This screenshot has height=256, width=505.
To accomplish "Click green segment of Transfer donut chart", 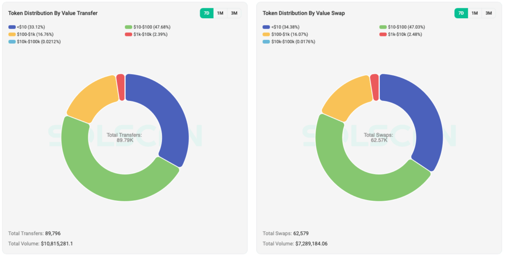I will [x=104, y=177].
